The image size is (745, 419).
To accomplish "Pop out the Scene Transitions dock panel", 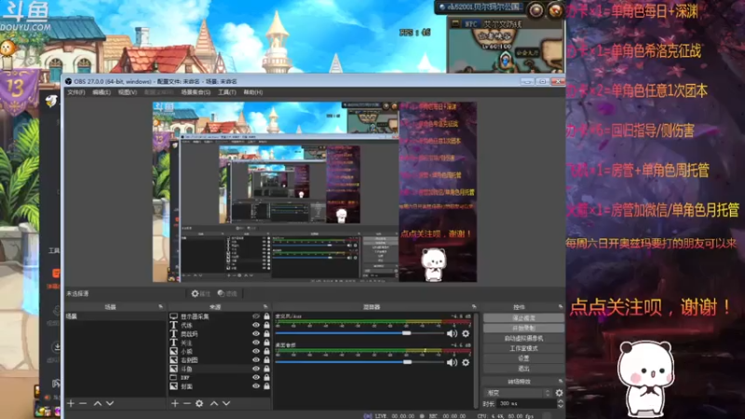I will tap(561, 382).
